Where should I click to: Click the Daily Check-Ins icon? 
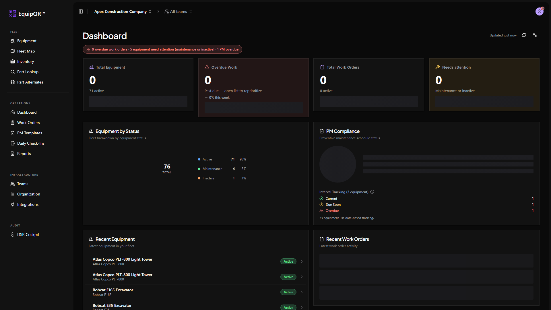coord(13,143)
